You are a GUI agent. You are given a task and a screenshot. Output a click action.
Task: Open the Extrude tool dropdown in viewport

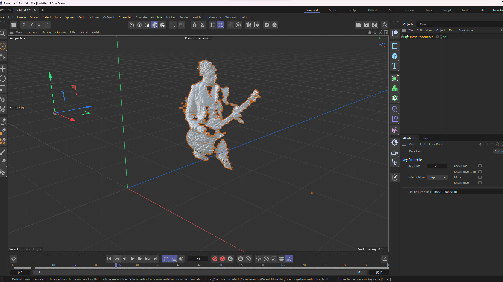pyautogui.click(x=16, y=108)
